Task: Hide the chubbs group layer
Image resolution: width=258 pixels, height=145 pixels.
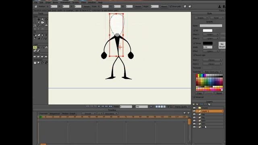Action: click(194, 108)
